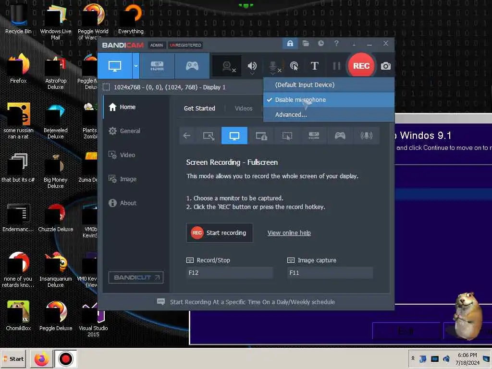Click the Start recording button
492x369 pixels.
pos(220,233)
